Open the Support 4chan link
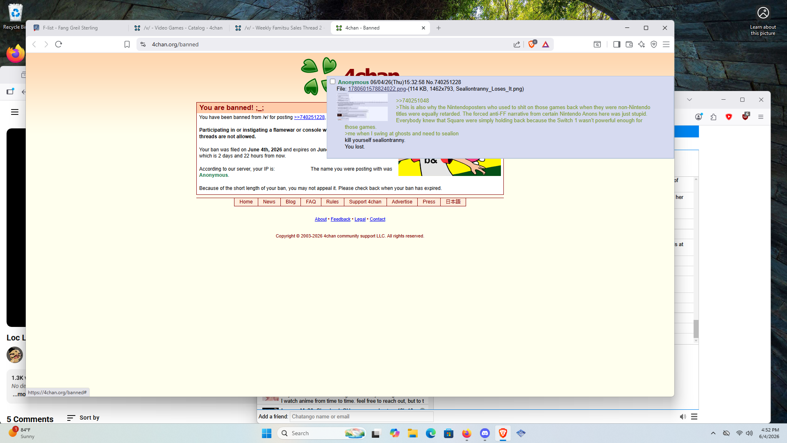The width and height of the screenshot is (787, 443). pos(365,202)
